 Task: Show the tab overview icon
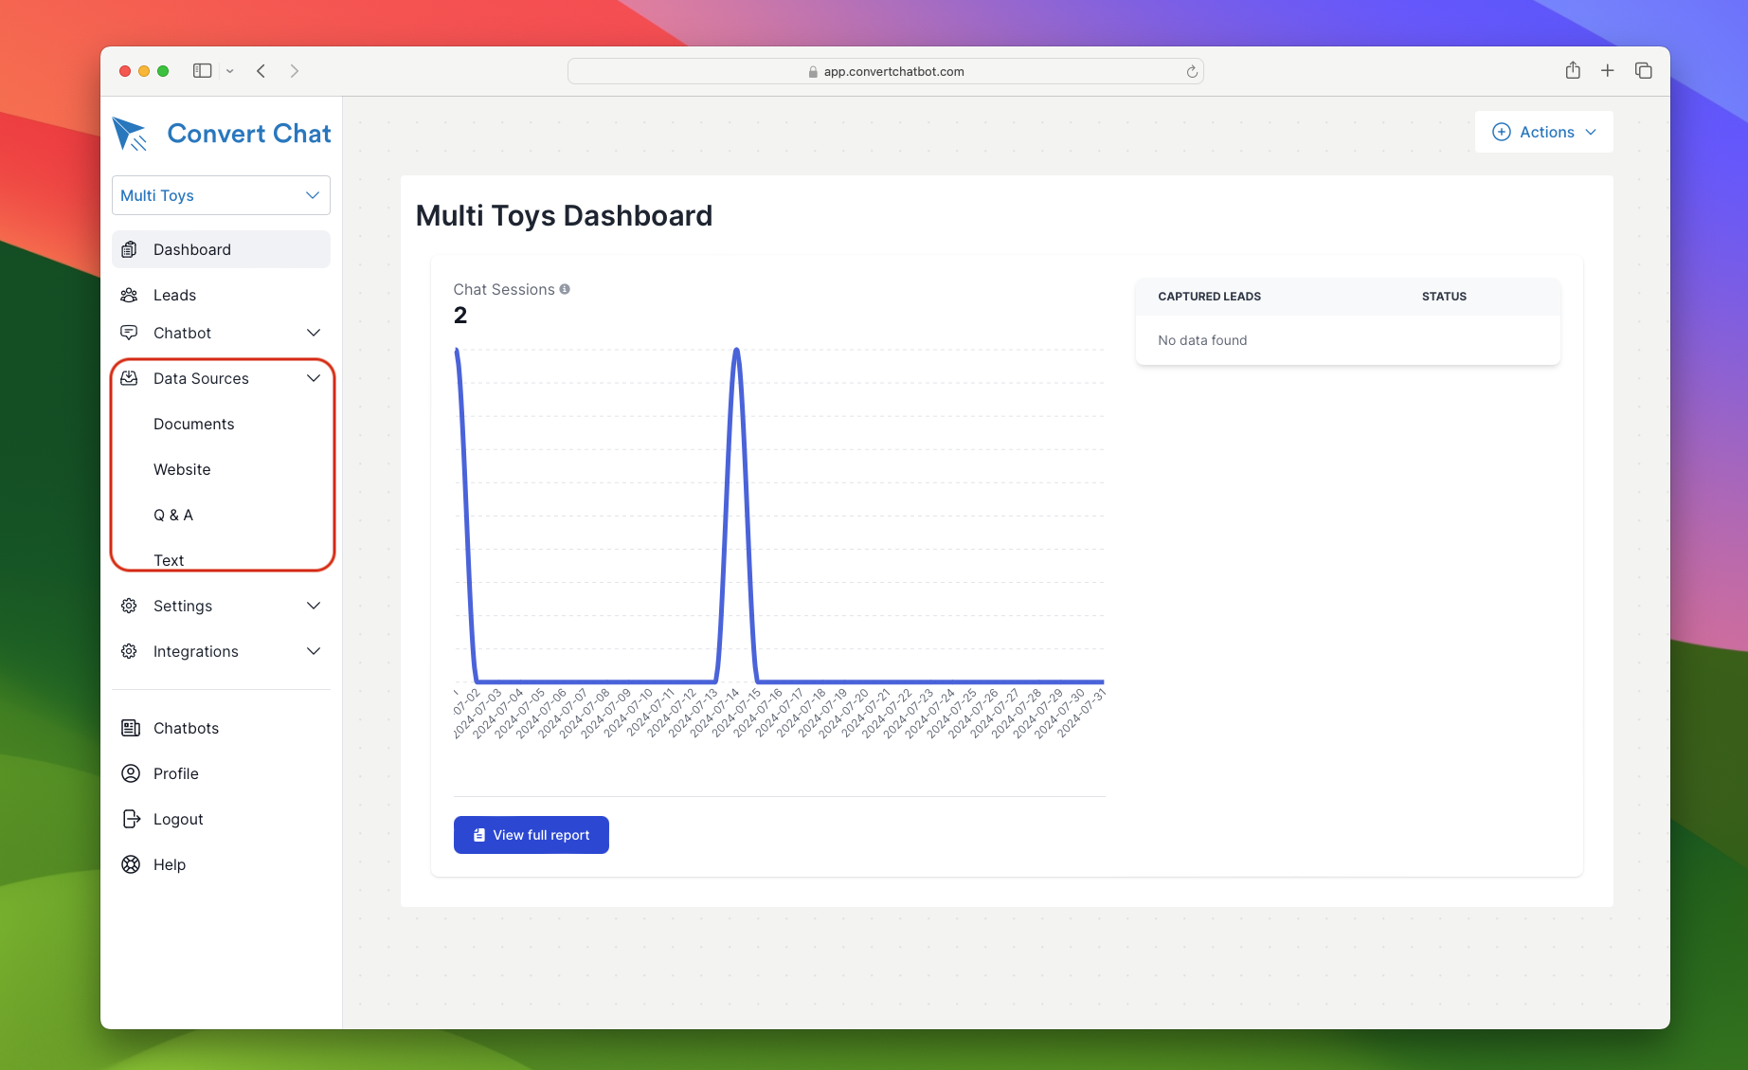coord(1644,71)
